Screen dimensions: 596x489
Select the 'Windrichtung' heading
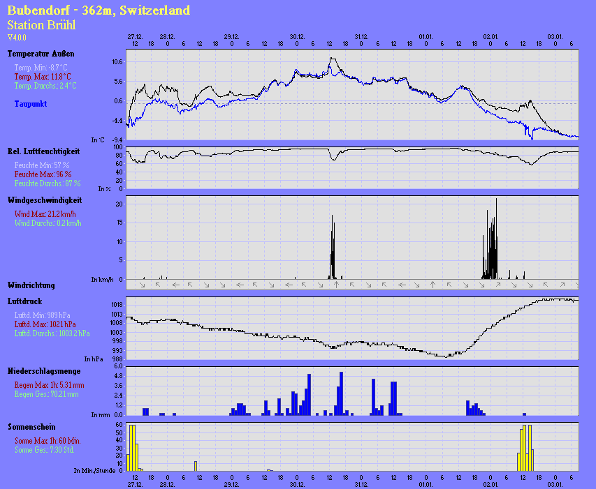(x=31, y=285)
